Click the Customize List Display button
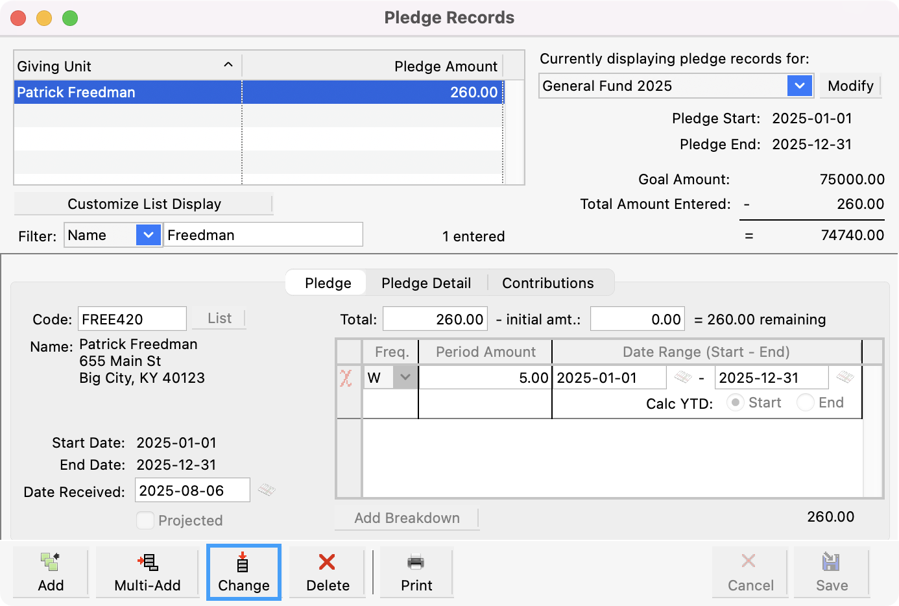Image resolution: width=899 pixels, height=606 pixels. click(x=144, y=204)
